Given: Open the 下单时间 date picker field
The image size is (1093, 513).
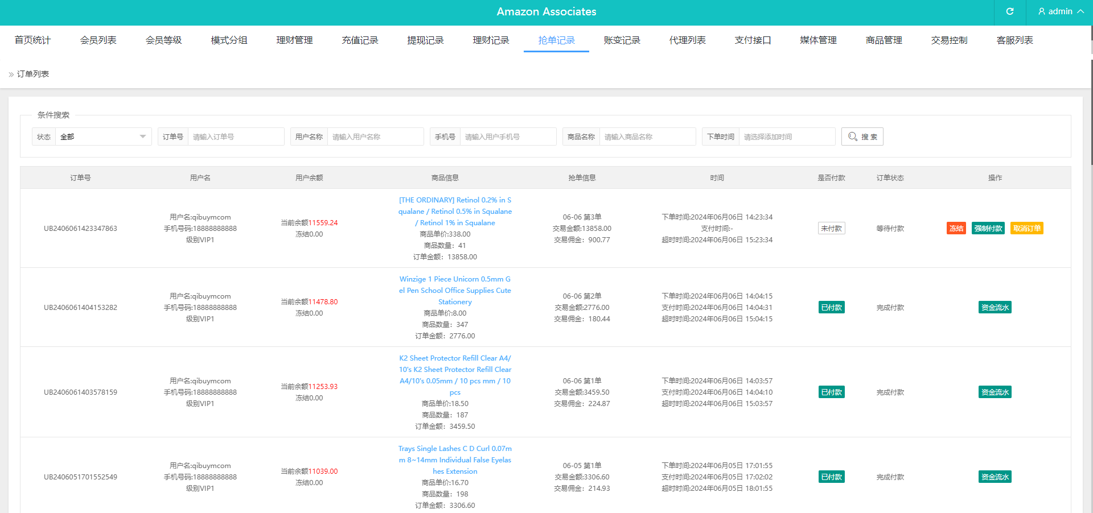Looking at the screenshot, I should click(786, 136).
